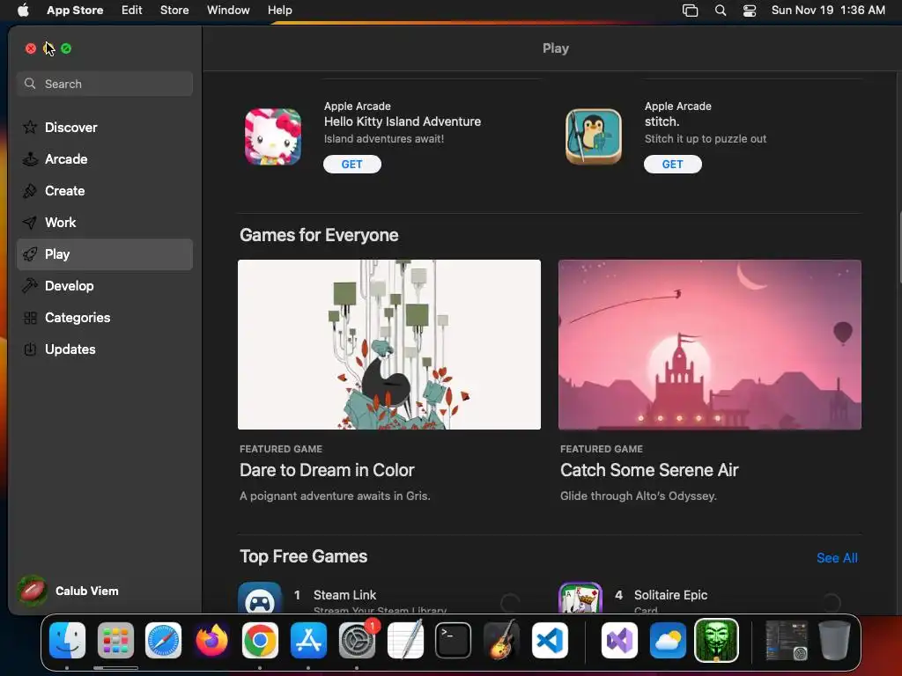
Task: Open Finder from the Dock
Action: click(x=67, y=641)
